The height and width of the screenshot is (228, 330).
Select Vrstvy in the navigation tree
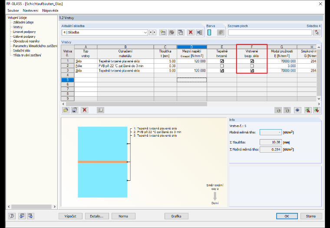18,27
